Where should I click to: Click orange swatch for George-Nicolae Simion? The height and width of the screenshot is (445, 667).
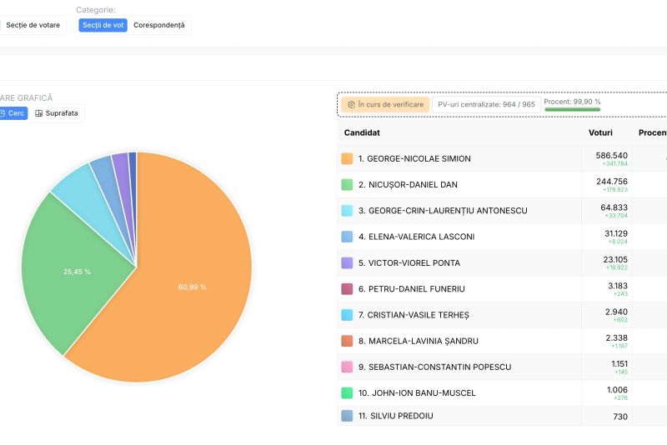click(x=347, y=158)
